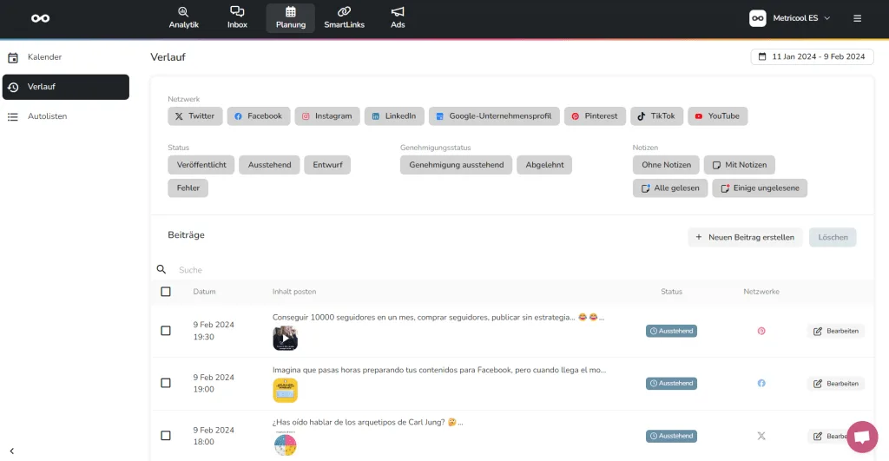This screenshot has height=461, width=889.
Task: Expand the Metricool ES account dropdown
Action: tap(790, 18)
